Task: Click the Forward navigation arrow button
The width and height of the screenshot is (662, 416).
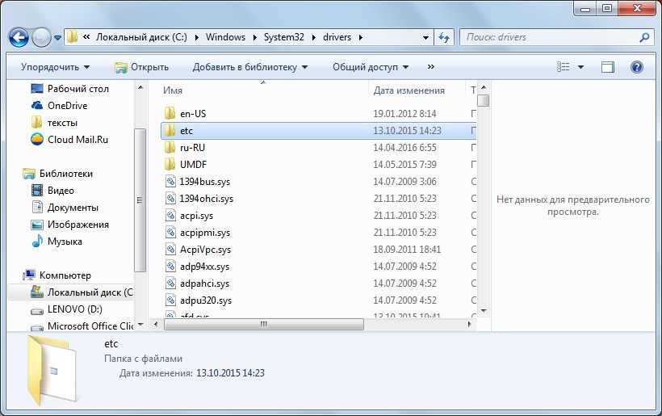Action: [x=41, y=38]
